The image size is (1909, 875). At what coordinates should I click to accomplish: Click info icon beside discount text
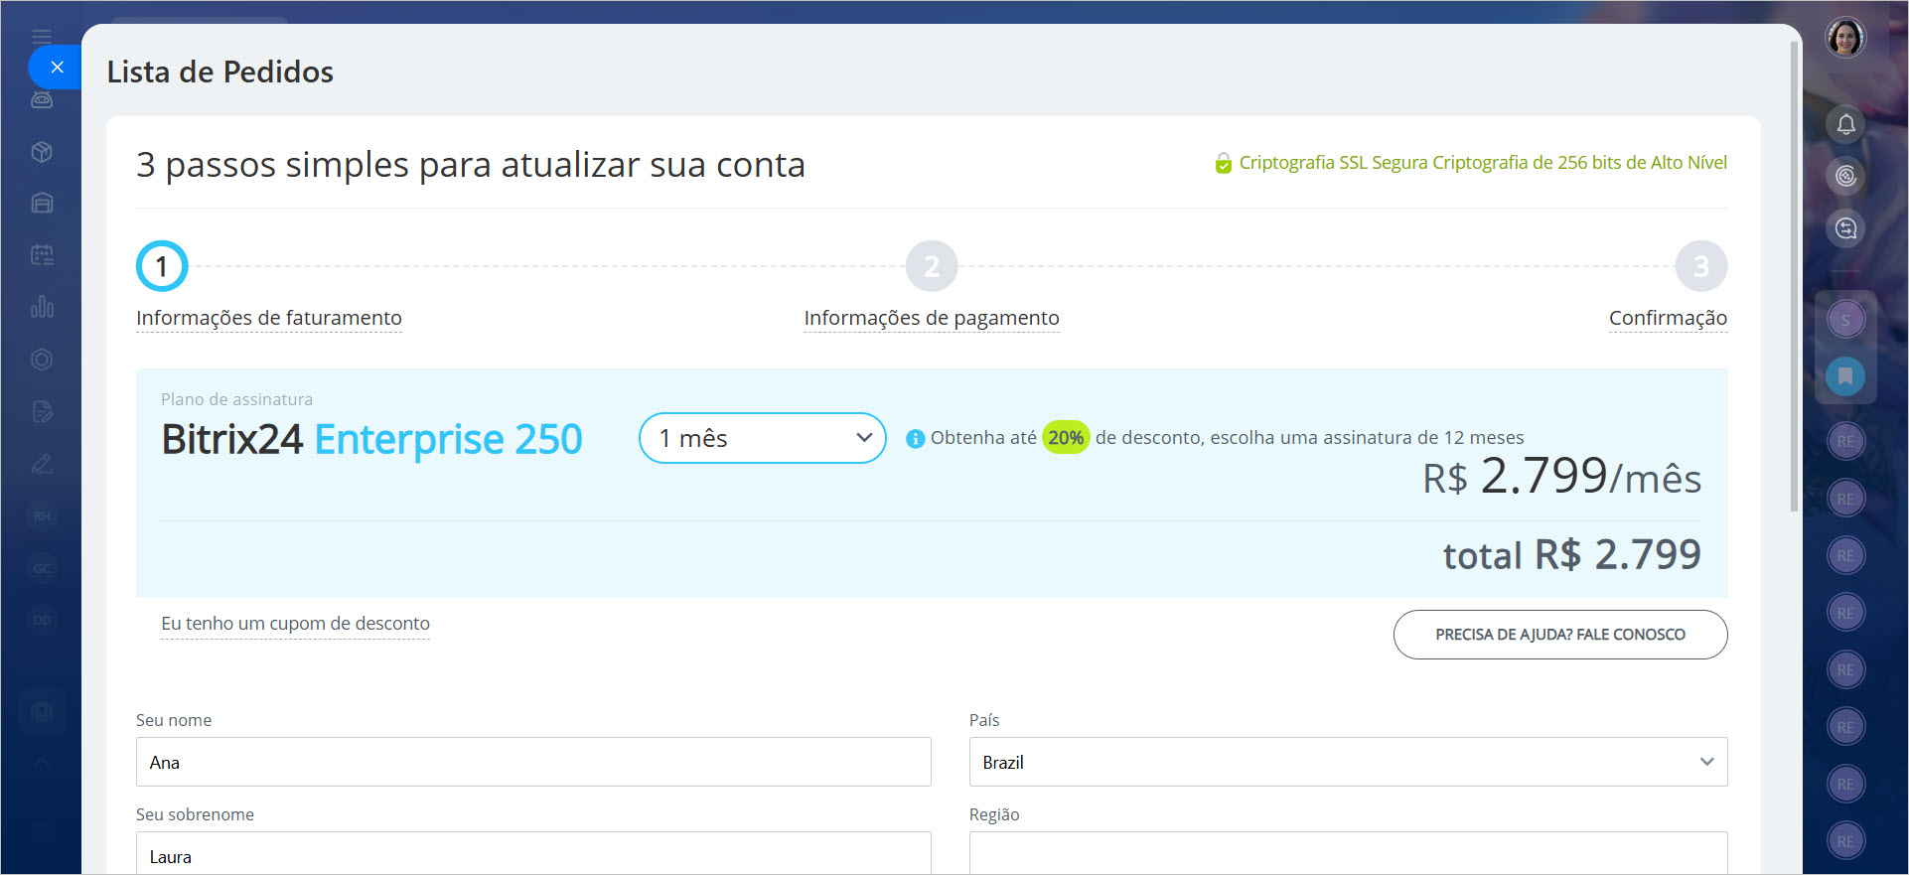point(916,438)
